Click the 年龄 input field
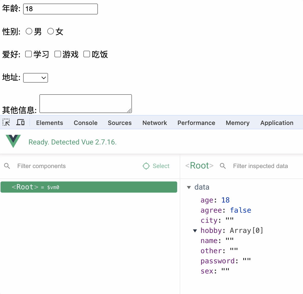303x294 pixels. pos(60,9)
